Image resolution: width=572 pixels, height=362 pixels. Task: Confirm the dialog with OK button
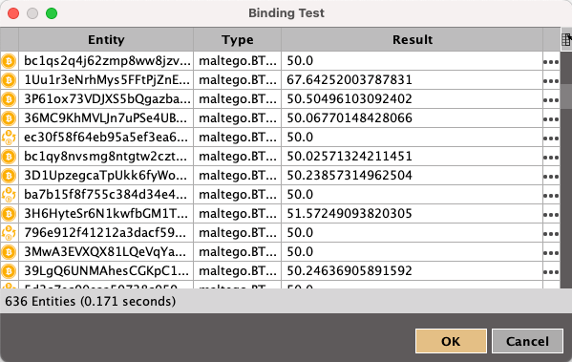[451, 341]
